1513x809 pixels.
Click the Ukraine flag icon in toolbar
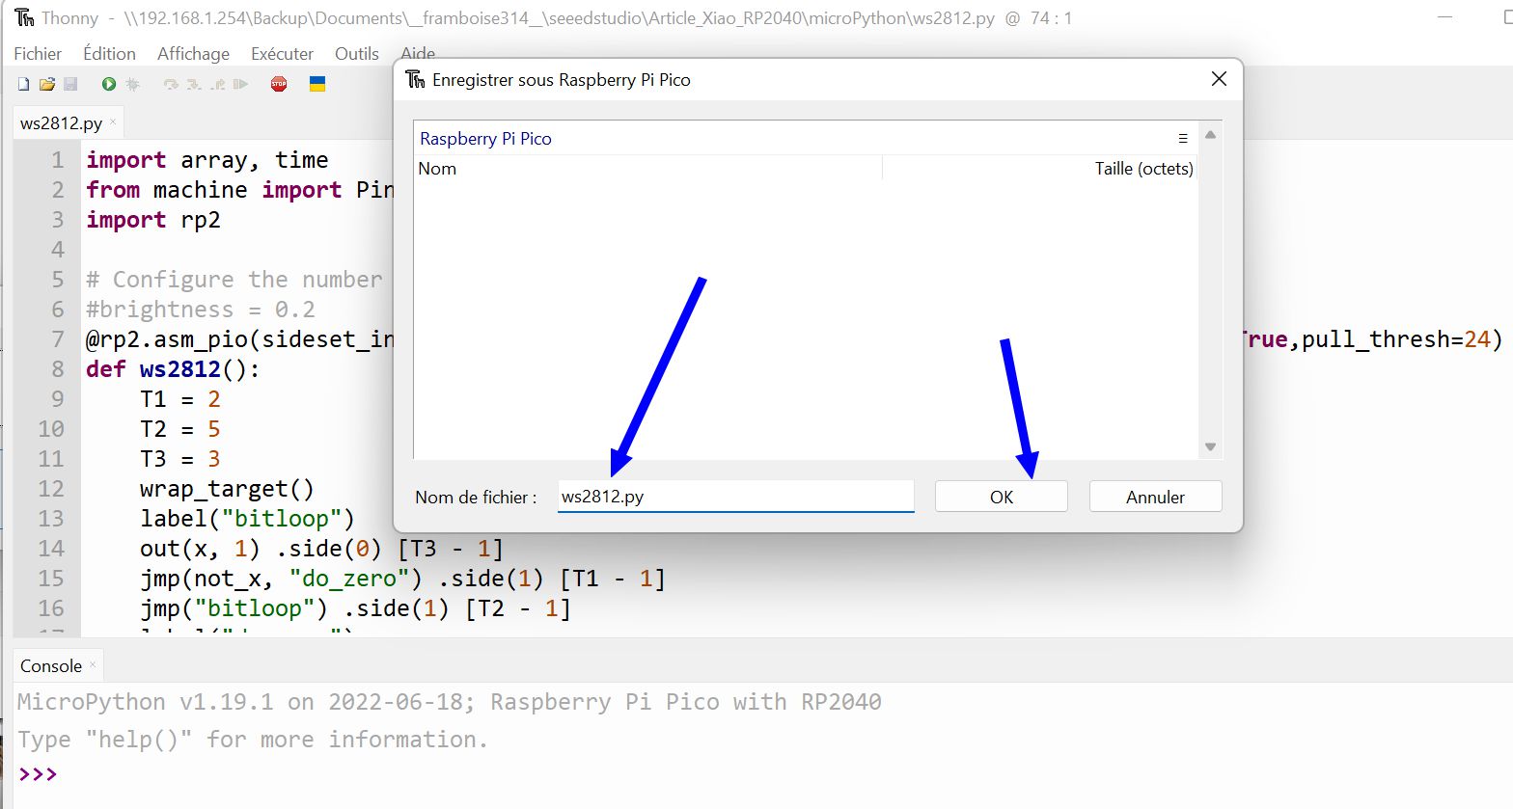click(x=316, y=85)
